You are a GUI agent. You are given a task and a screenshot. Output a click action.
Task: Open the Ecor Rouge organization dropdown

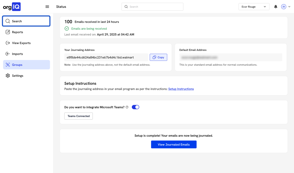click(254, 7)
